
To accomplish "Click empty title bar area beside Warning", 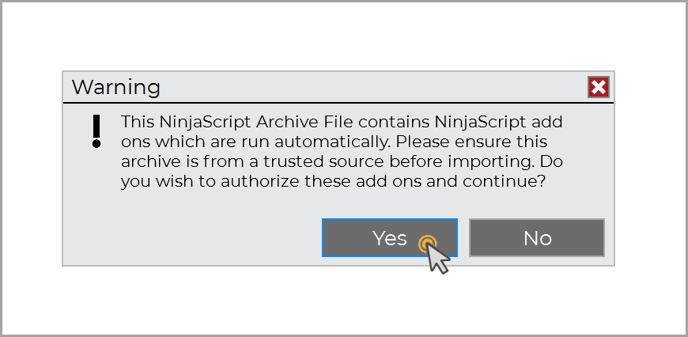I will coord(356,87).
